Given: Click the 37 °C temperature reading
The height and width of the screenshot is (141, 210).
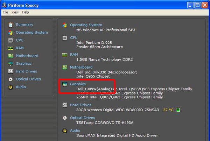Looking at the screenshot, I should point(168,110).
